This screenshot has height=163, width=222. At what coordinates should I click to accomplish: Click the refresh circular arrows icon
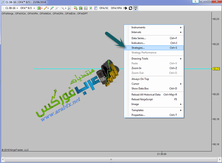pyautogui.click(x=130, y=8)
